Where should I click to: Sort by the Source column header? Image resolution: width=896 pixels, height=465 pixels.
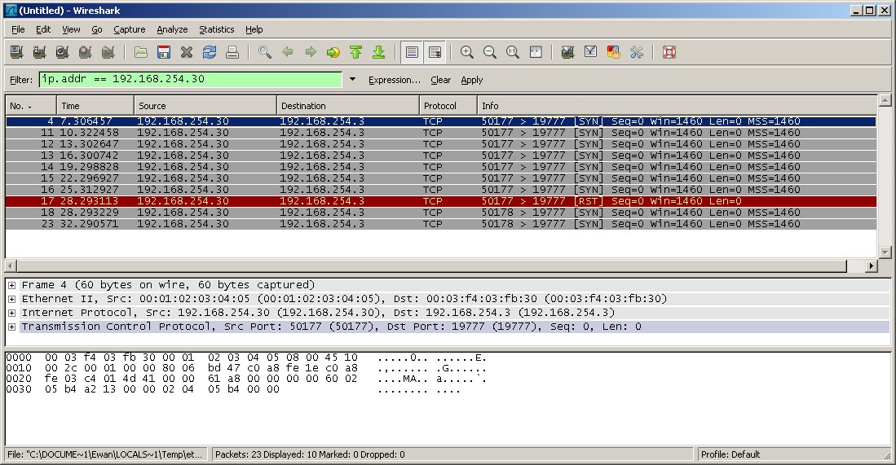[x=205, y=106]
